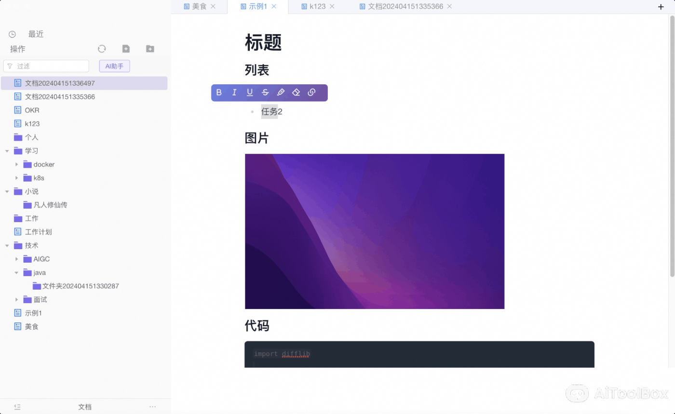
Task: Switch to the k123 tab
Action: pyautogui.click(x=316, y=6)
